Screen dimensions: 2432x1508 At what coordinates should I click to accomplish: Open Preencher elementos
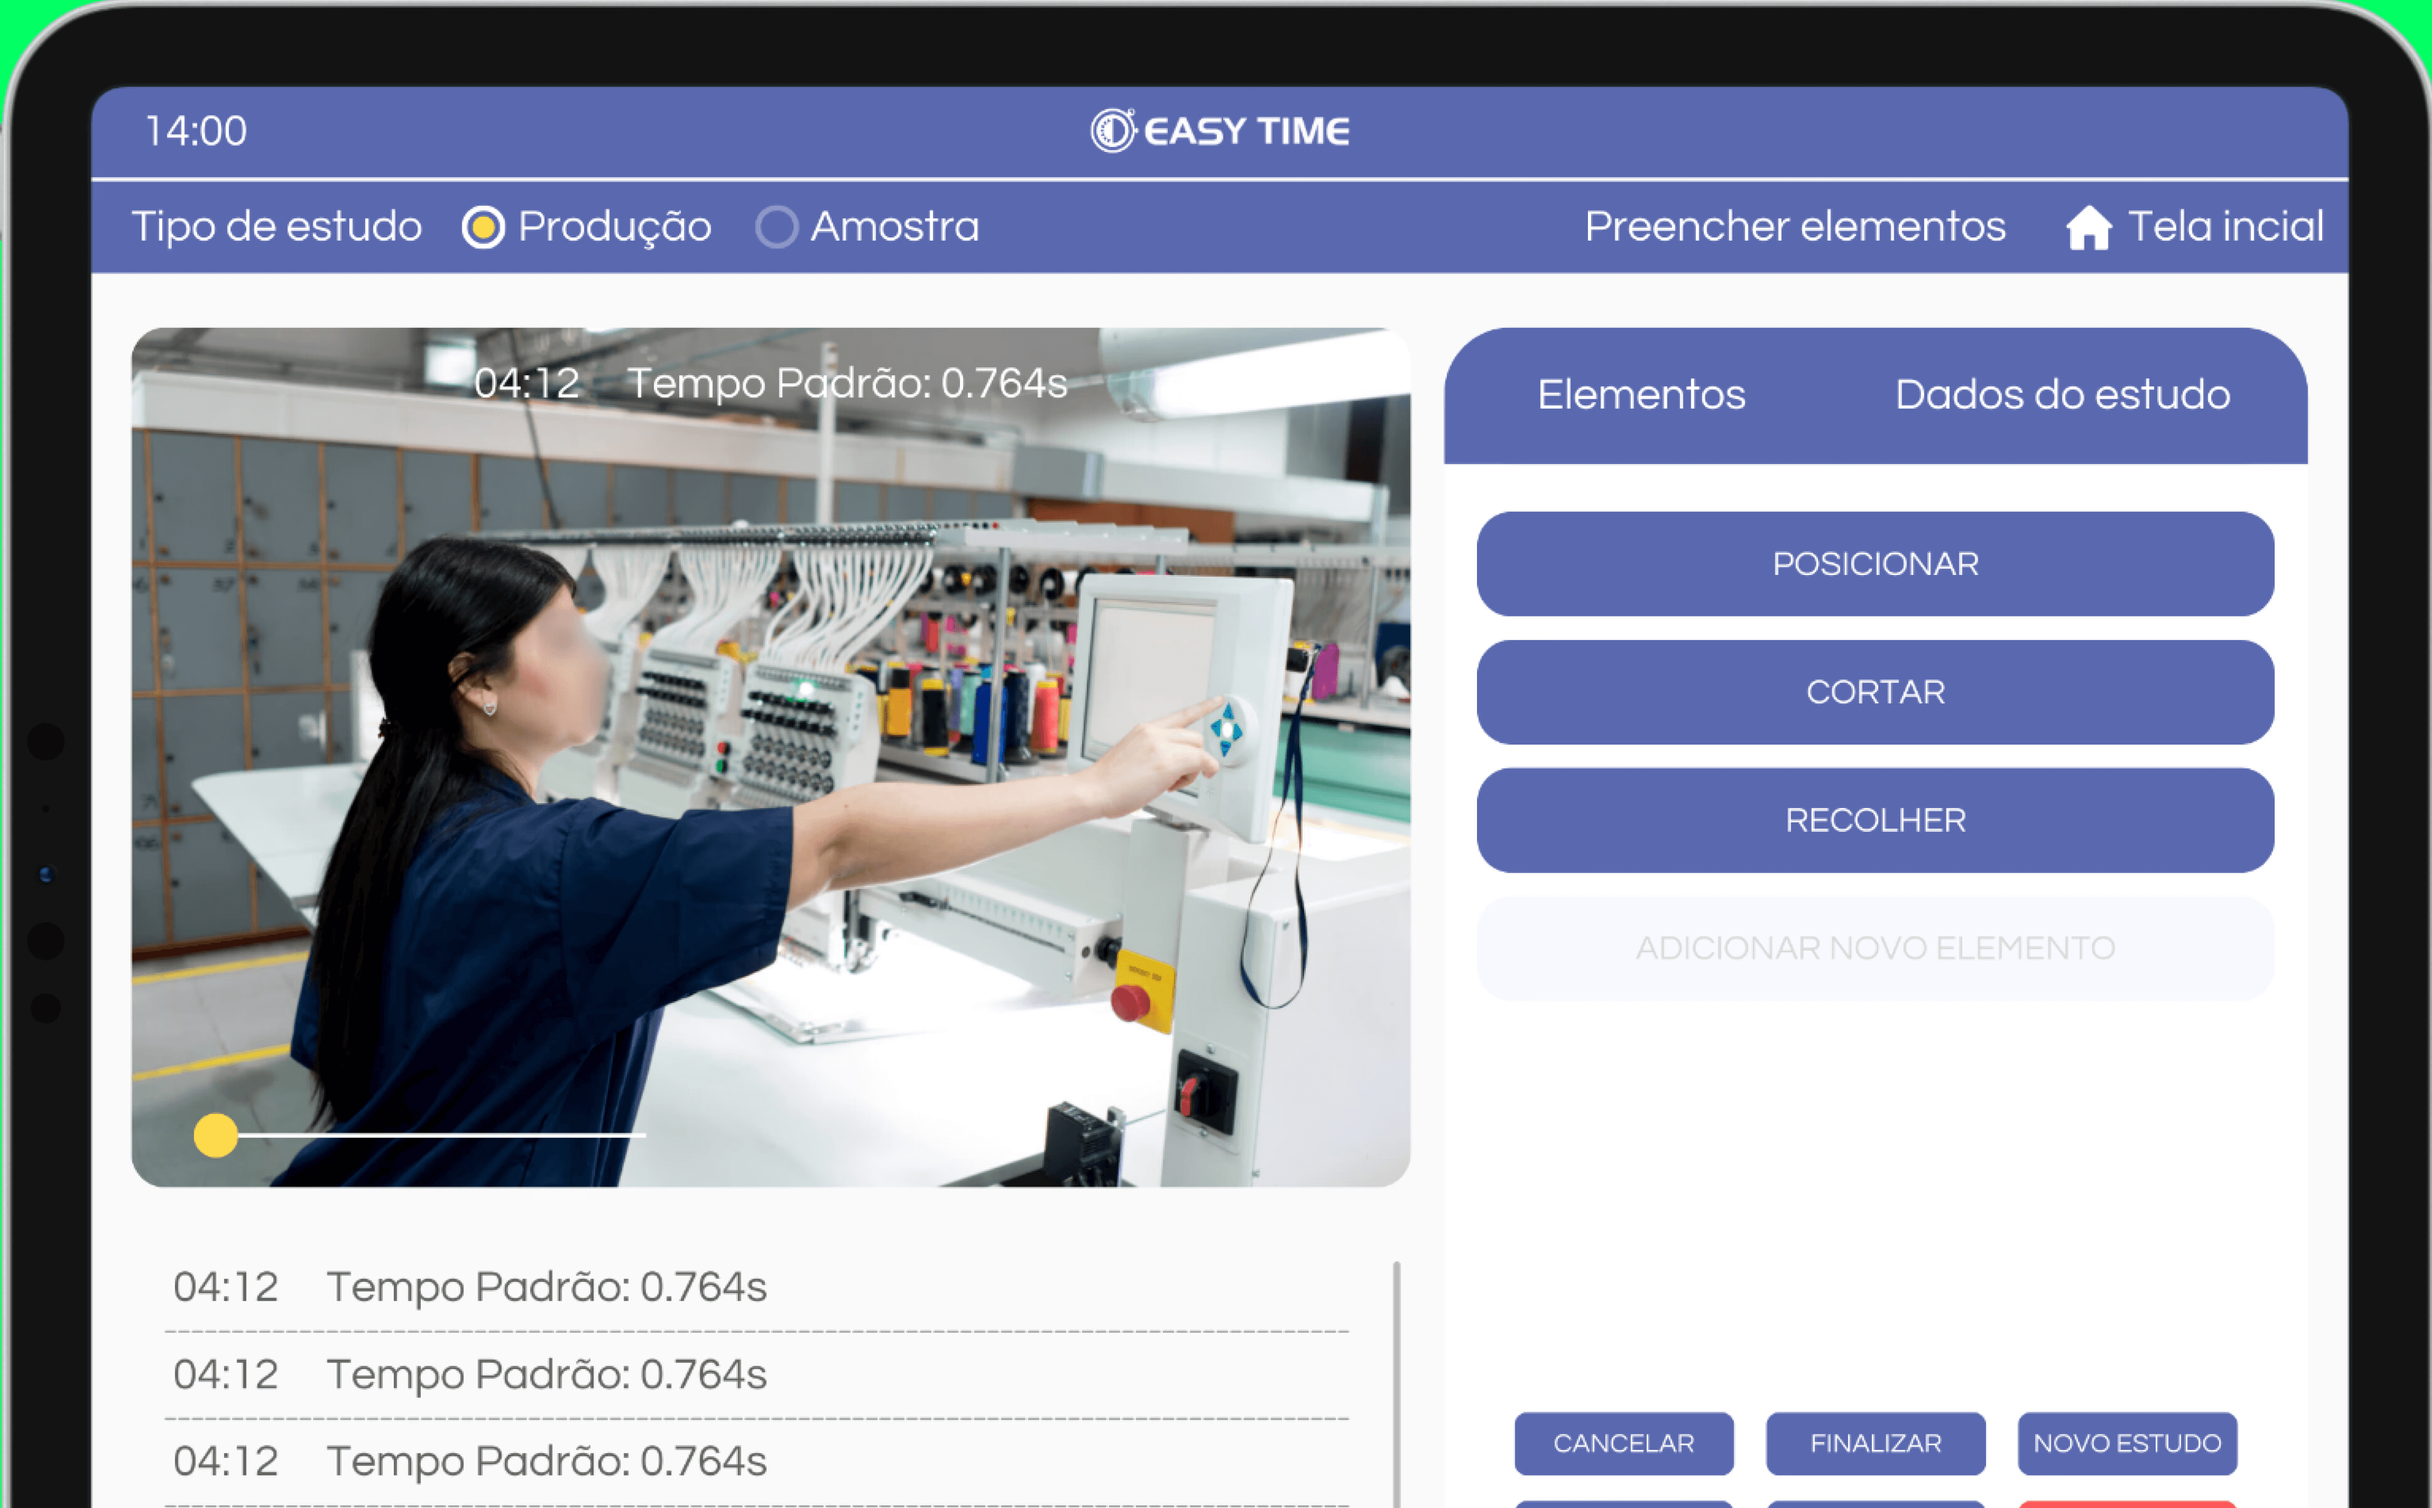[x=1795, y=227]
